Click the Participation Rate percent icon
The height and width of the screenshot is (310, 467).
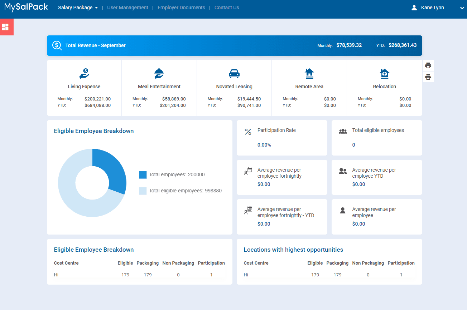coord(248,132)
